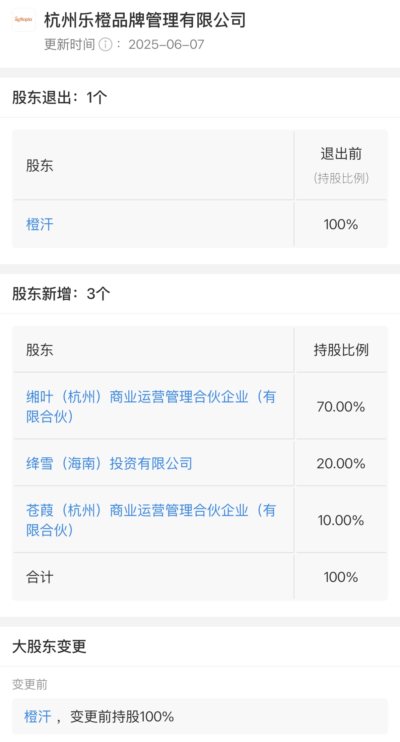Click the 10.00% shareholding cell
The image size is (400, 742).
(341, 520)
